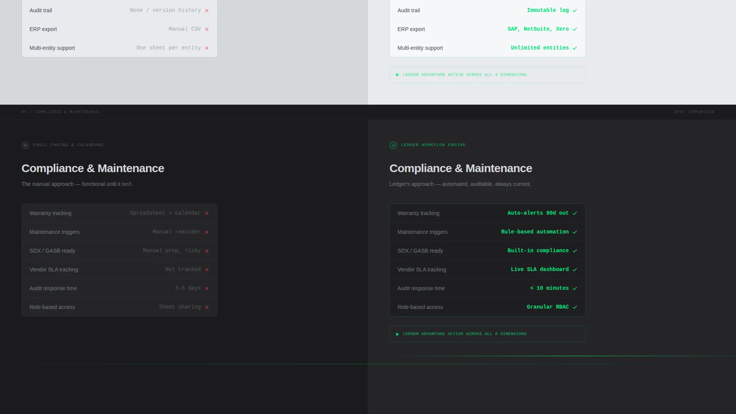Viewport: 736px width, 414px height.
Task: Click the green check beside '< 10 minutes'
Action: coord(575,289)
